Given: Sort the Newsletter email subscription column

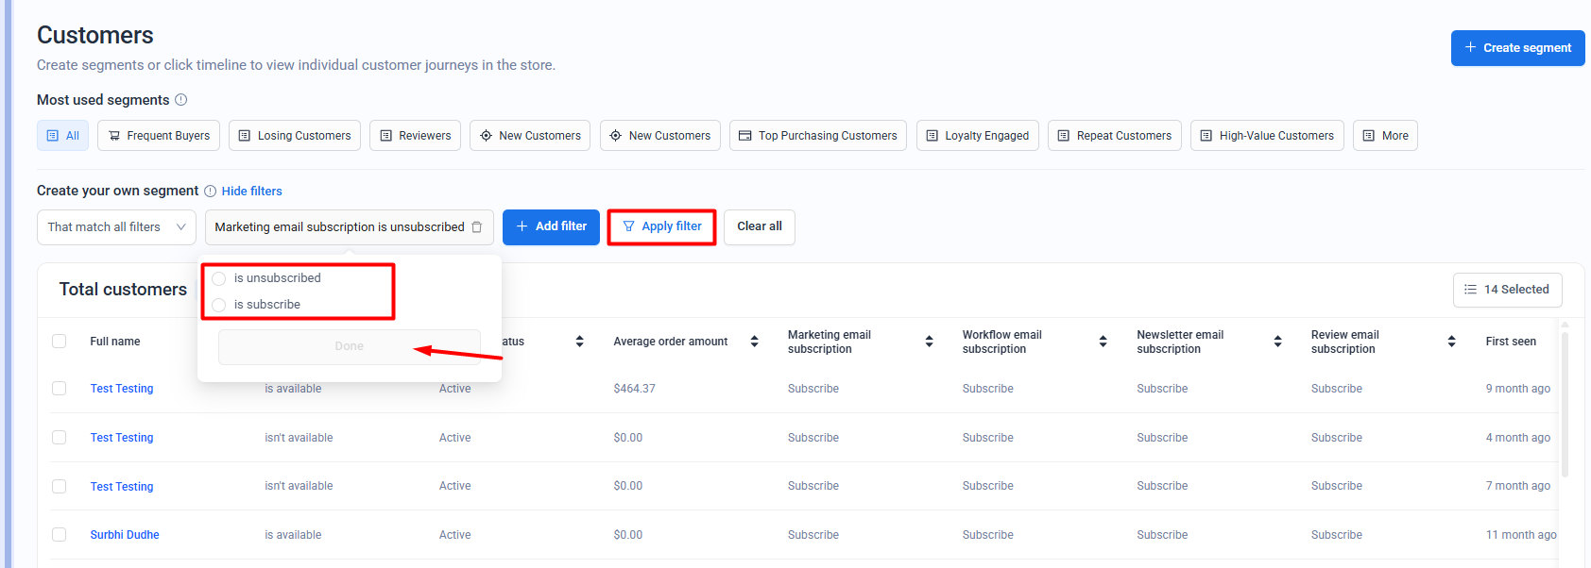Looking at the screenshot, I should click(x=1277, y=342).
